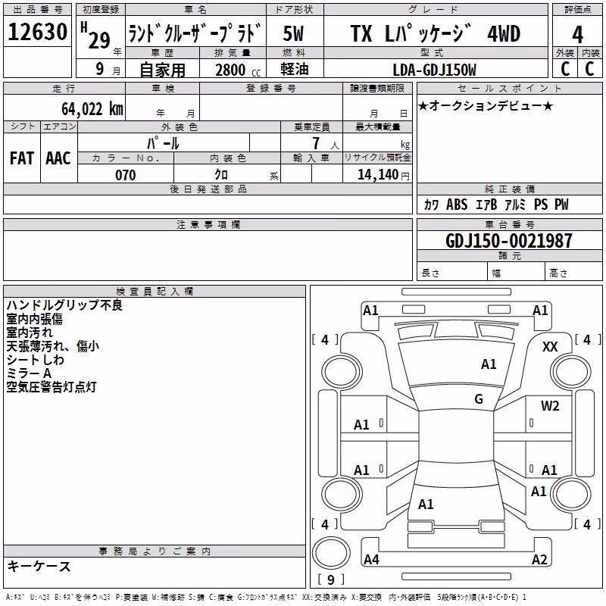Image resolution: width=606 pixels, height=606 pixels.
Task: Click the PW equipment entry
Action: pyautogui.click(x=561, y=205)
